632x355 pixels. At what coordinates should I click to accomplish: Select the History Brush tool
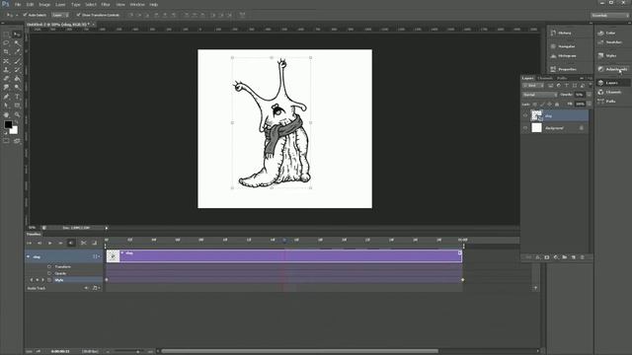point(17,70)
